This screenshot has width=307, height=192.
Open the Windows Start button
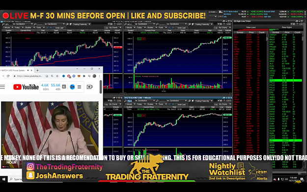[3, 179]
